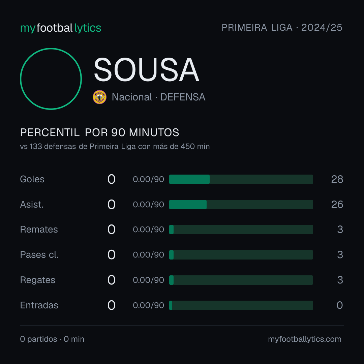Click the 0 partidos · 0 min footer
This screenshot has width=364, height=364.
pos(52,339)
